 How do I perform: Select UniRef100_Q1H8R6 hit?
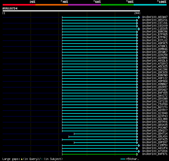(x=155, y=58)
